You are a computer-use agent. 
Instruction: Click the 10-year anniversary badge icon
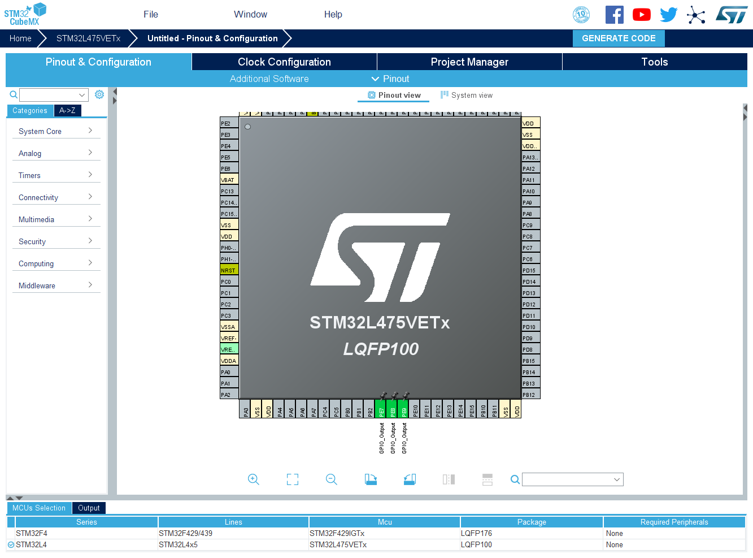point(581,15)
